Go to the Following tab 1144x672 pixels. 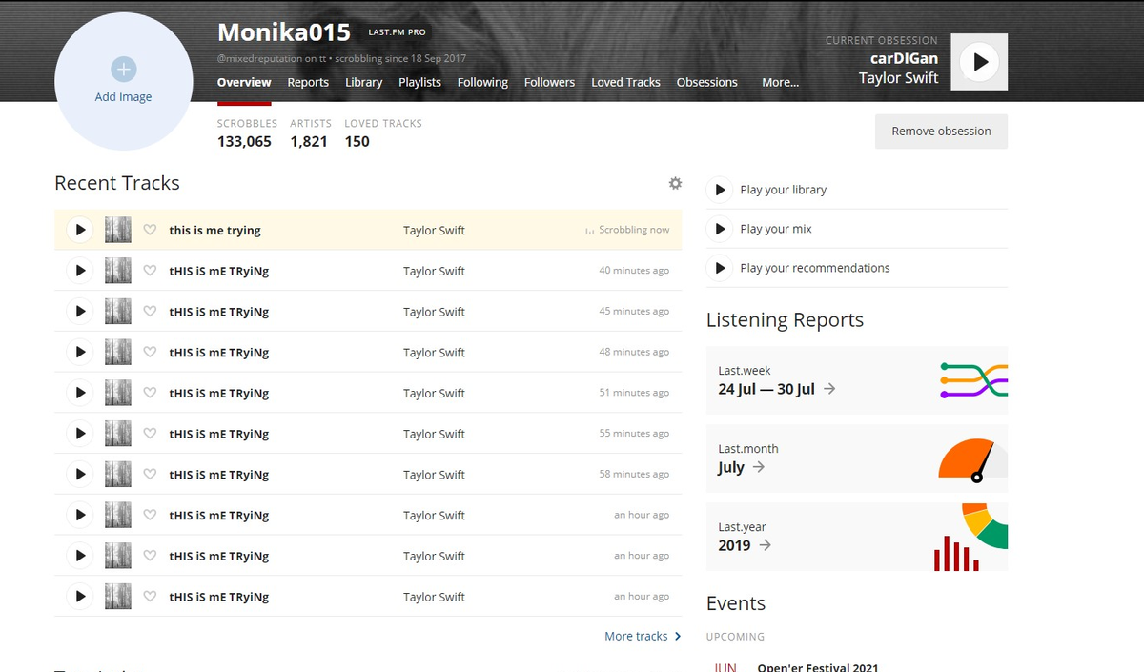pyautogui.click(x=482, y=82)
